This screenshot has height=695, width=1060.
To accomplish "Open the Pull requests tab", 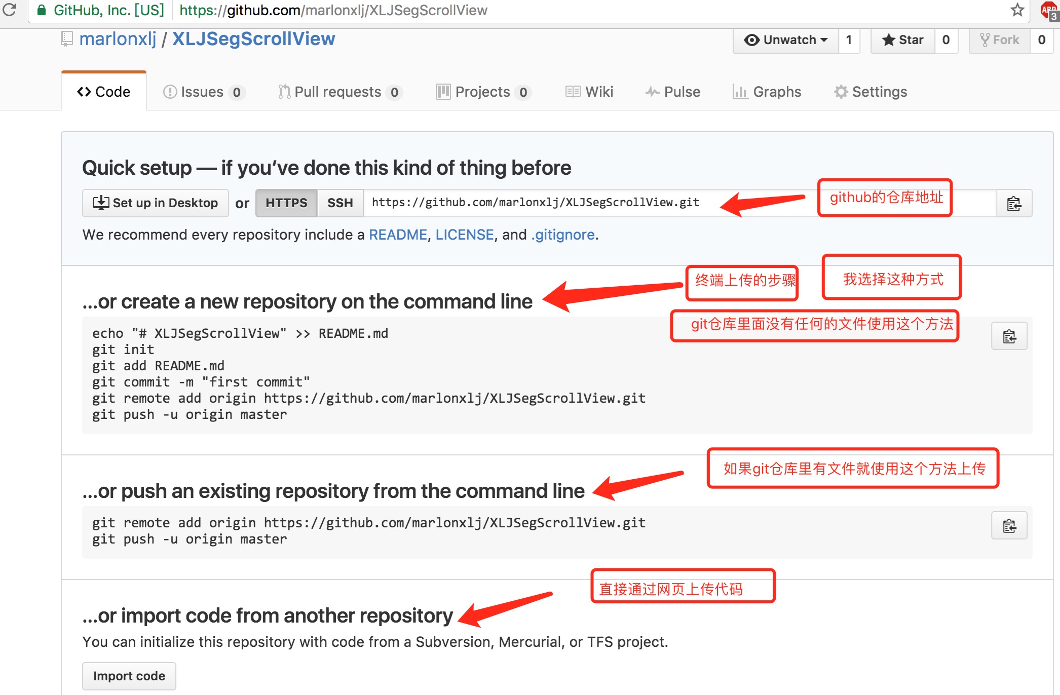I will tap(339, 92).
